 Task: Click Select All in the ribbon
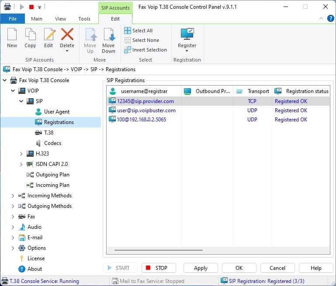point(139,31)
